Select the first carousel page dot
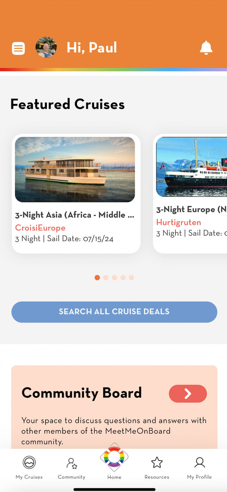This screenshot has height=492, width=227. (97, 277)
